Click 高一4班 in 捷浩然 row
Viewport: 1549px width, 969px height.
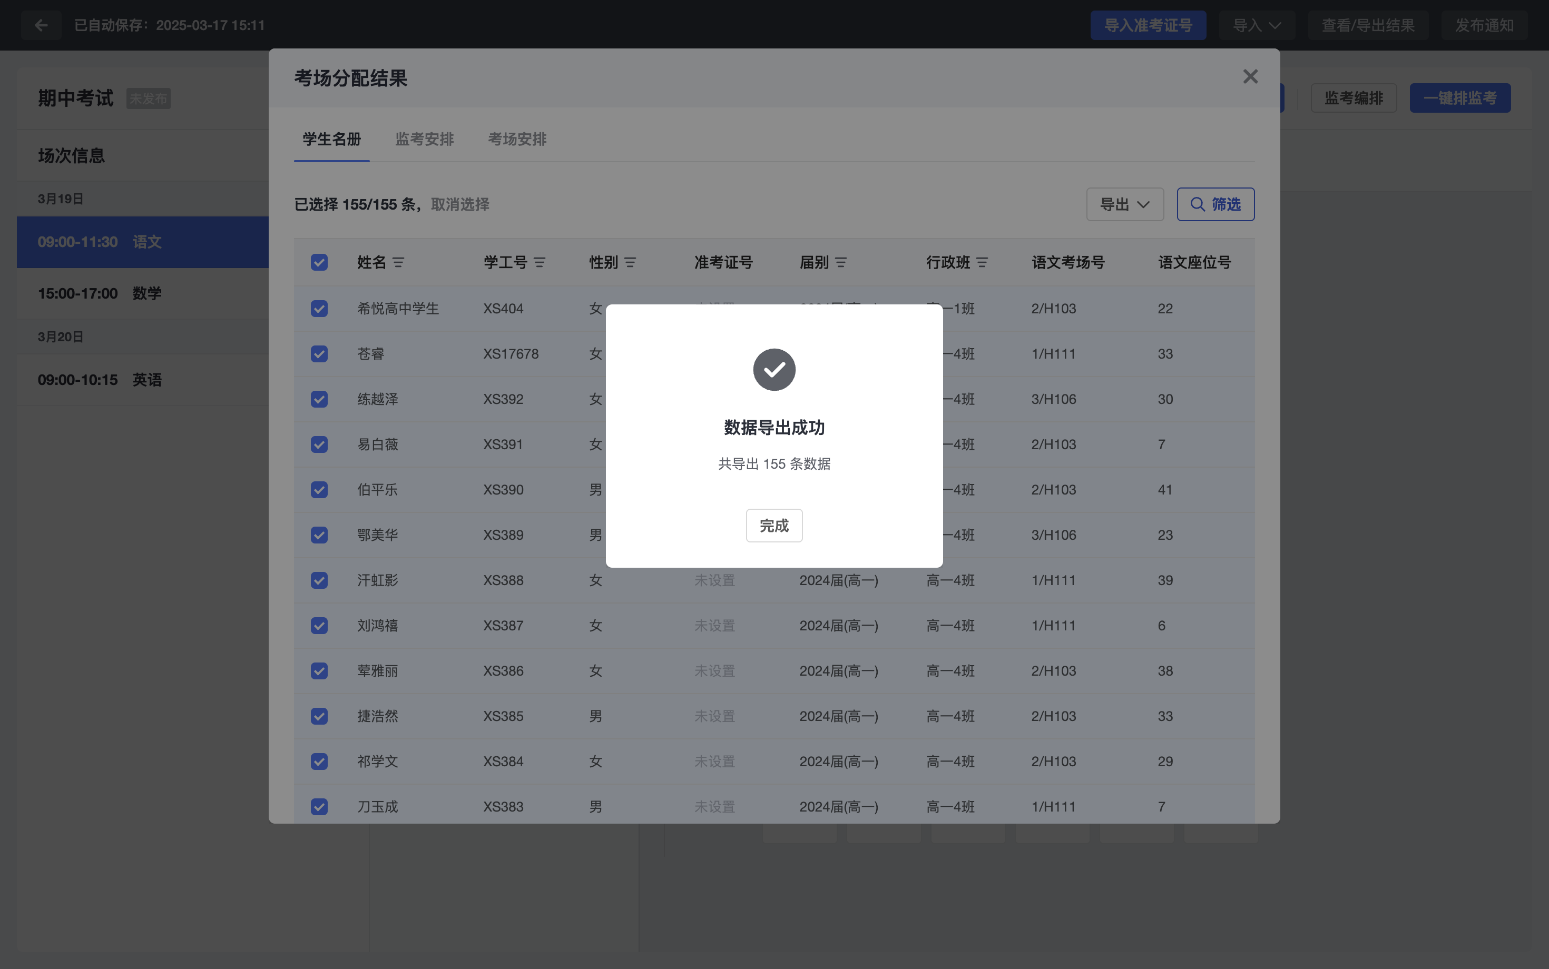click(x=950, y=716)
